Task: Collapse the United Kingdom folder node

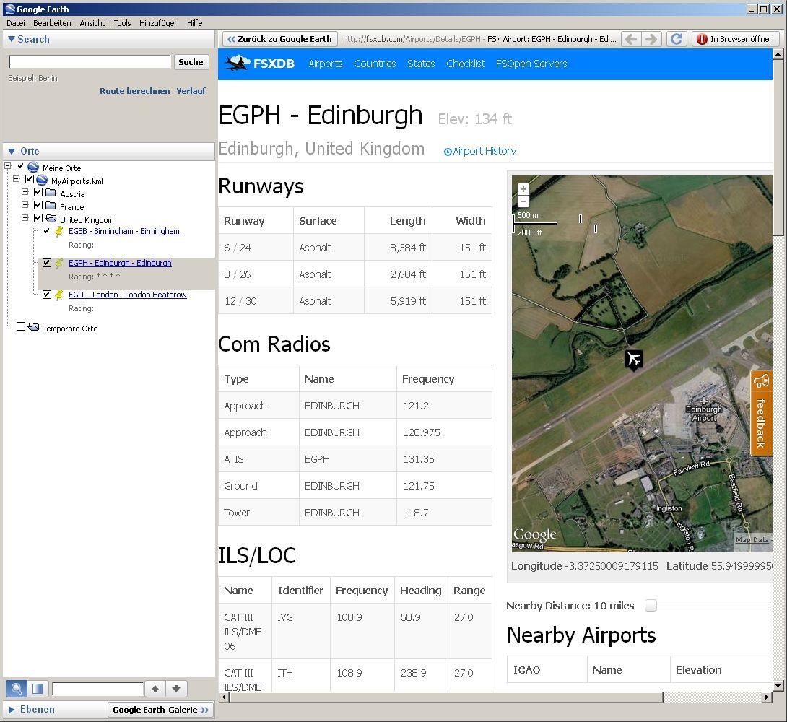Action: pyautogui.click(x=25, y=218)
